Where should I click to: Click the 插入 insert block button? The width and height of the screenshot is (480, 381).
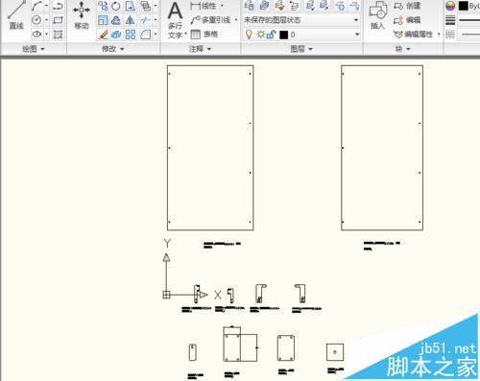coord(378,15)
